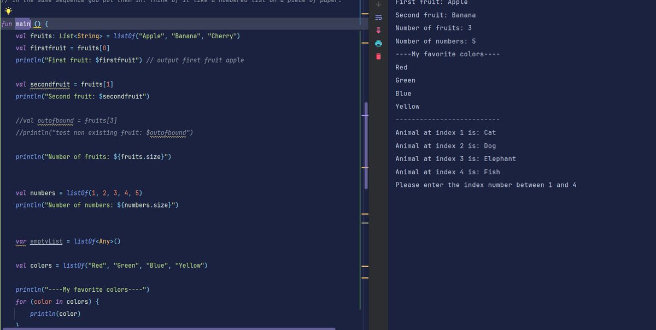The width and height of the screenshot is (656, 330).
Task: Click 'firstfruit' in the val declaration line
Action: [x=48, y=48]
